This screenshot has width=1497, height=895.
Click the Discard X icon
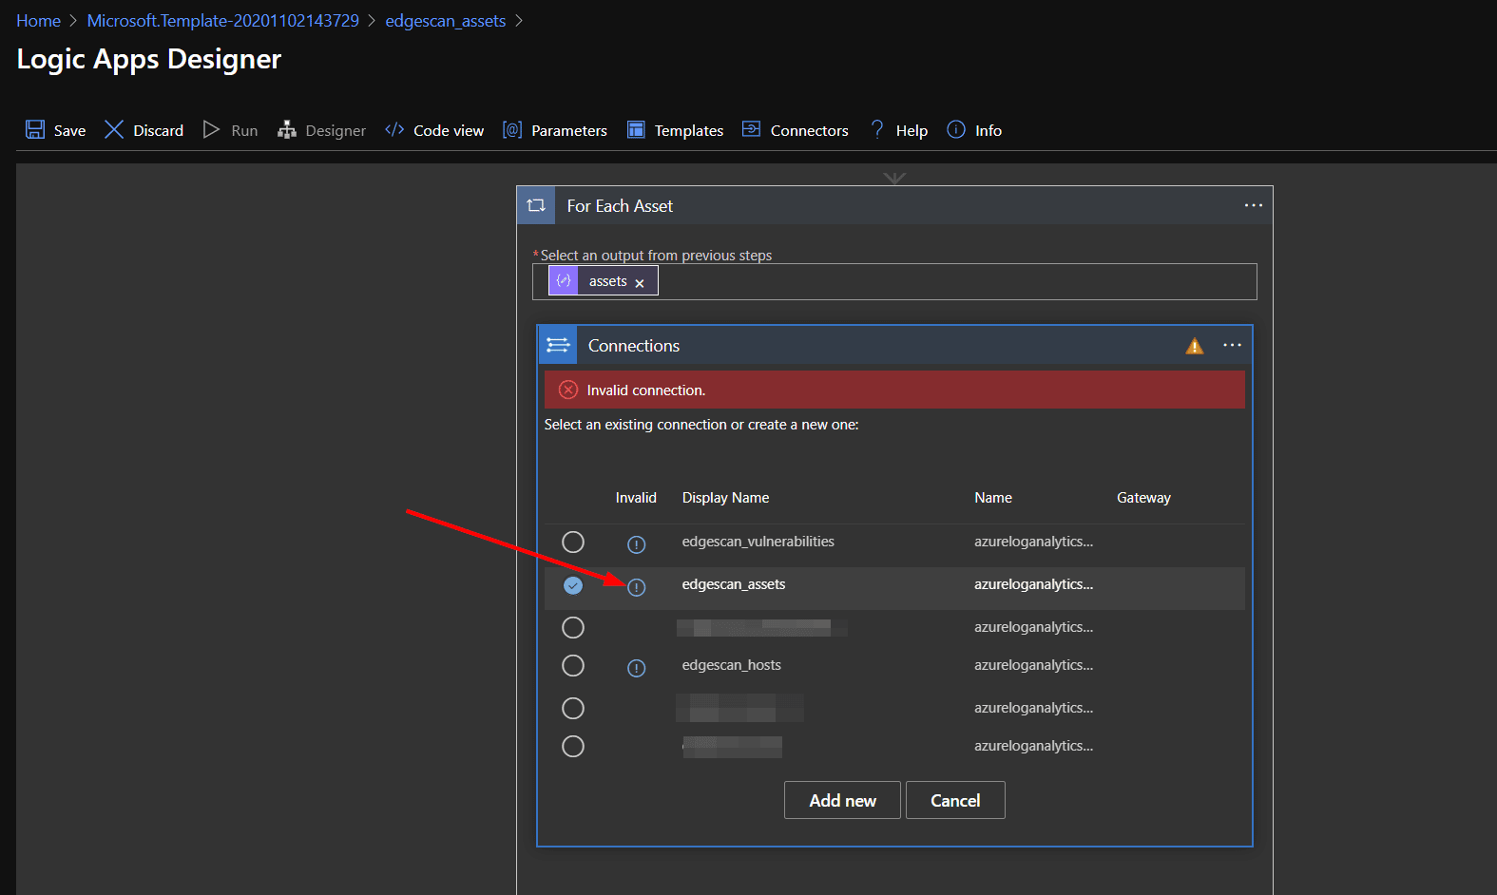click(114, 130)
